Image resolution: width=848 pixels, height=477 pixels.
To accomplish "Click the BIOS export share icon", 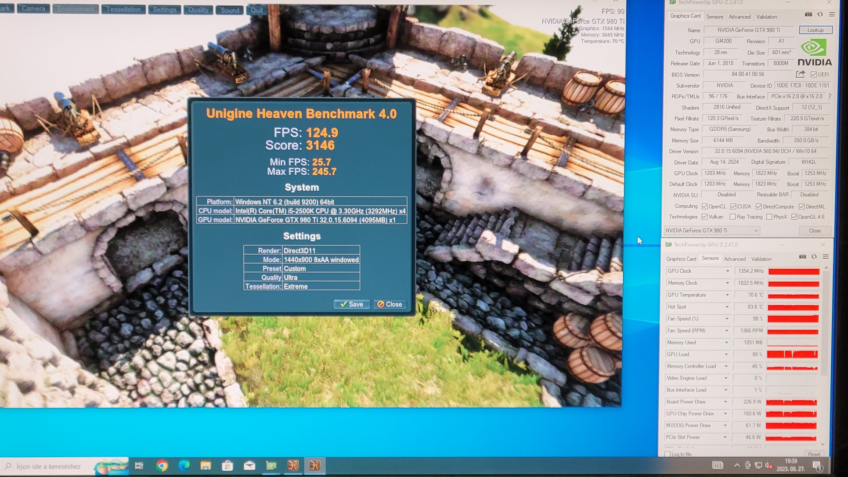I will [x=800, y=74].
